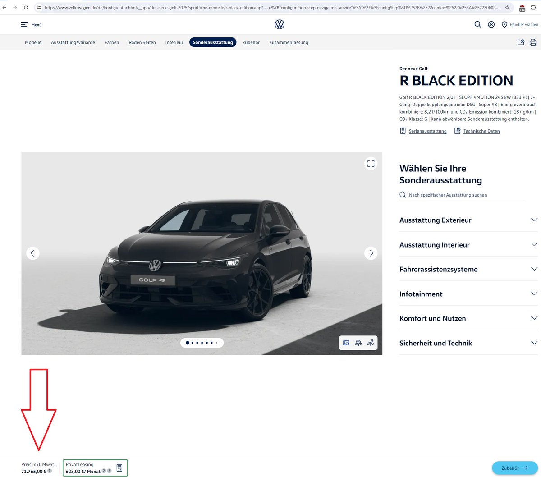Switch to static image gallery view
541x477 pixels.
coord(346,343)
